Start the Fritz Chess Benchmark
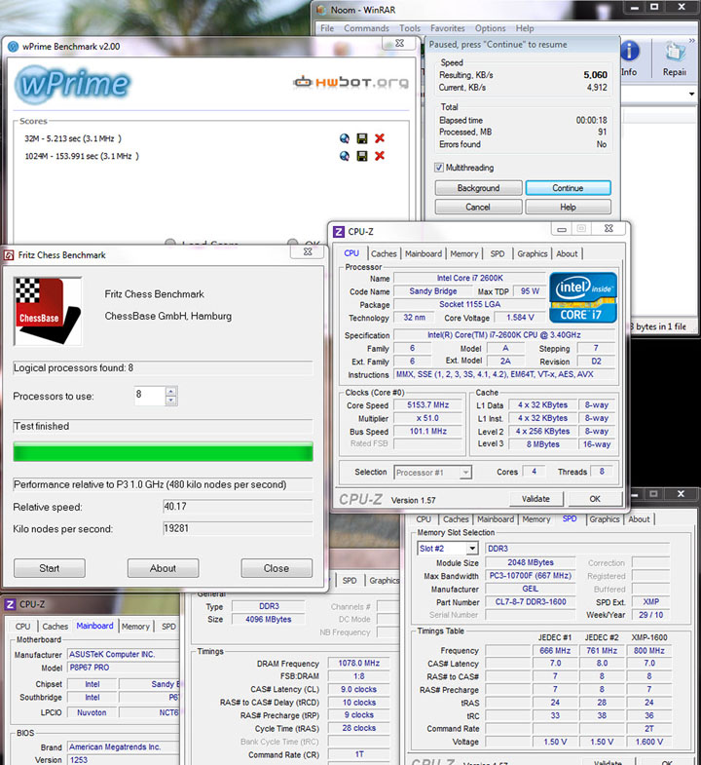 (x=50, y=568)
